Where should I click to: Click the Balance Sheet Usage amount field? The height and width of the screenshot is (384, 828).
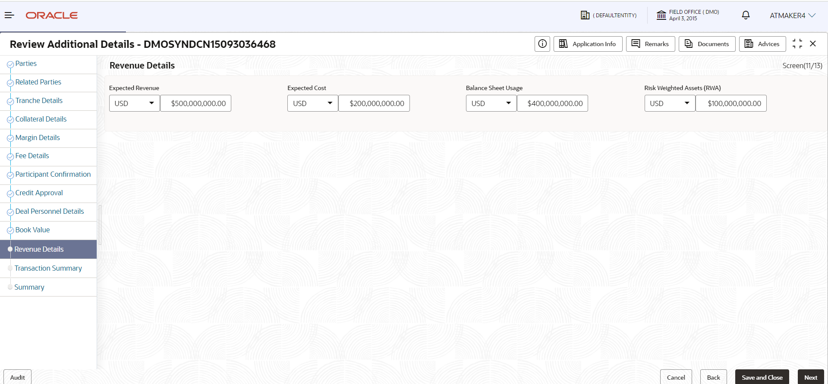[552, 103]
